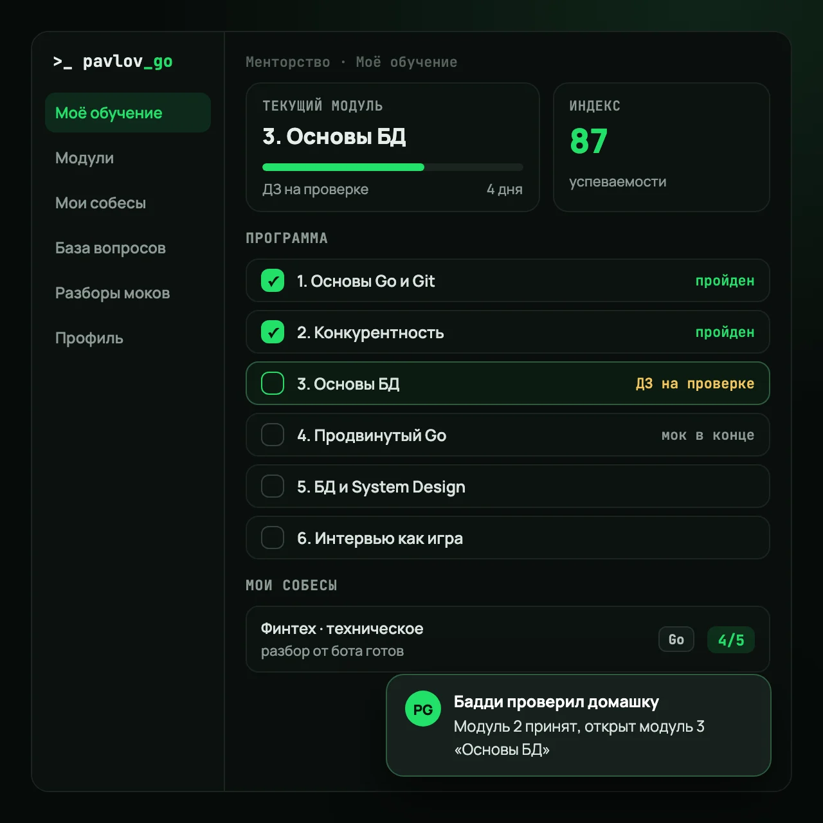
Task: Click the current module progress bar
Action: (x=393, y=167)
